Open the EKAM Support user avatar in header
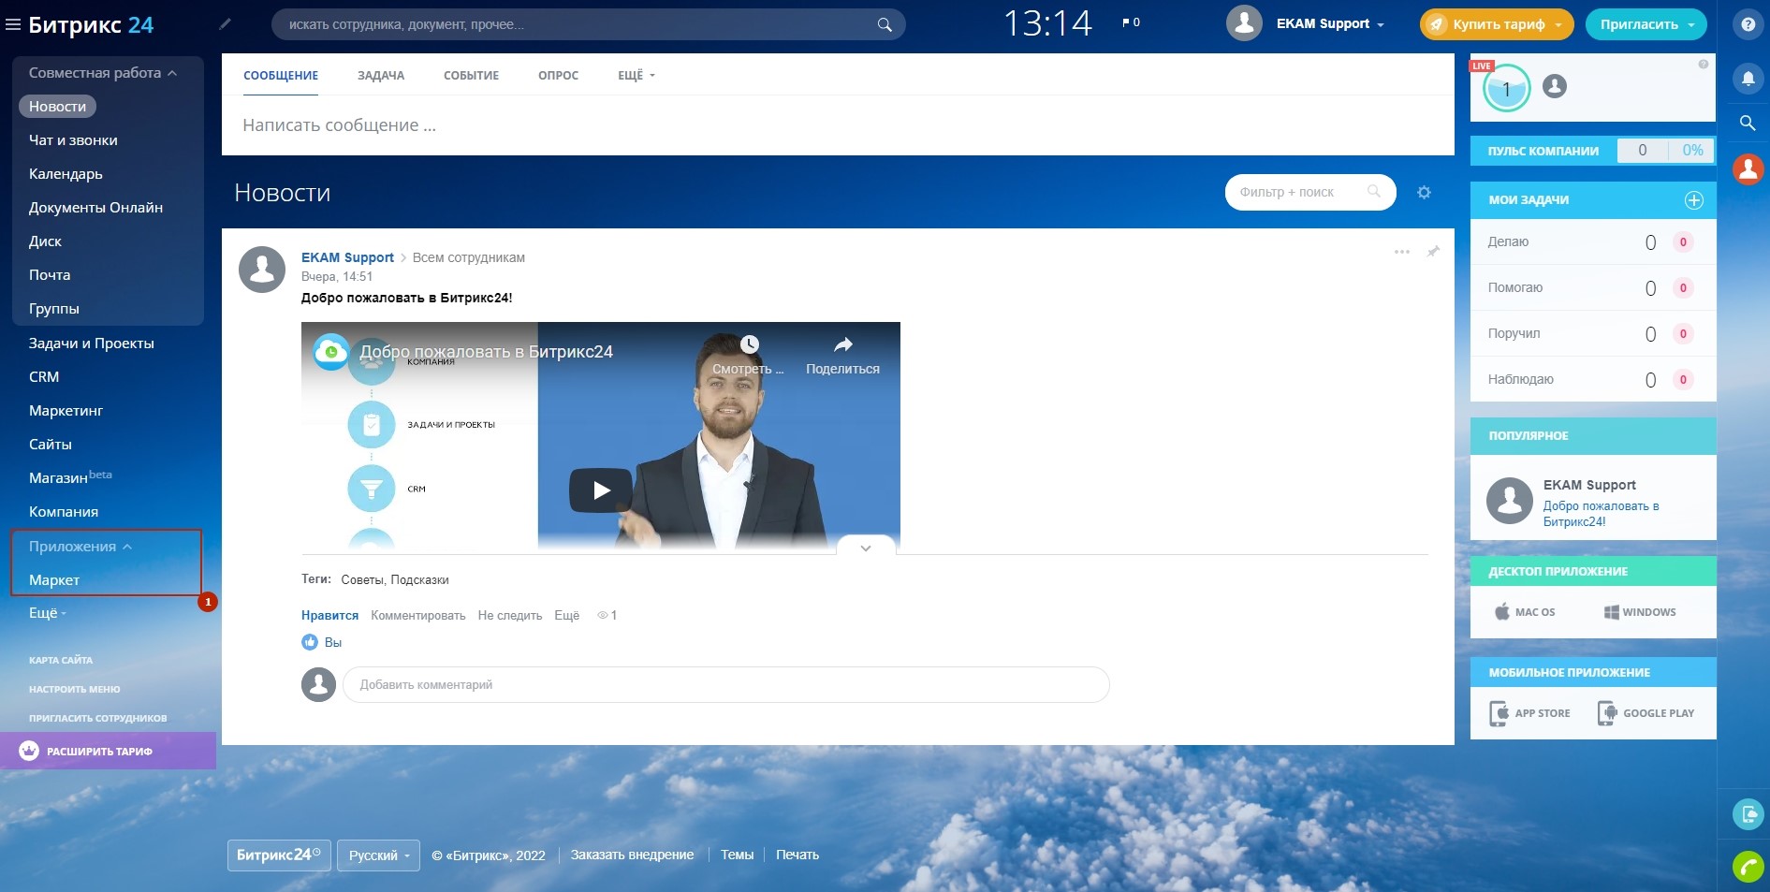Viewport: 1770px width, 892px height. pyautogui.click(x=1244, y=23)
